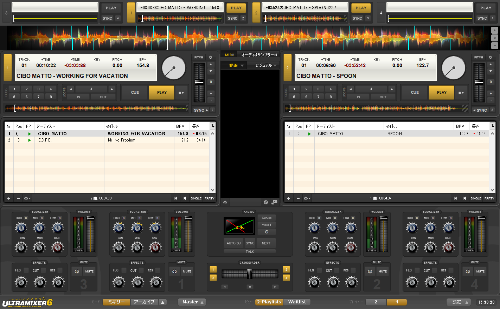Toggle FLG effect on channel 1
500x309 pixels.
[124, 270]
